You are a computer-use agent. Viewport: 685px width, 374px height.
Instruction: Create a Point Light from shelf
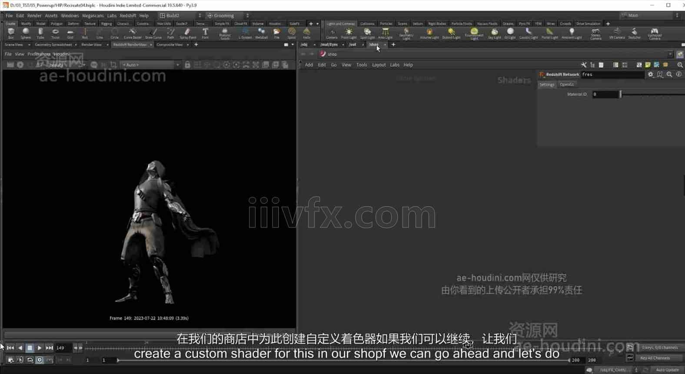point(349,33)
